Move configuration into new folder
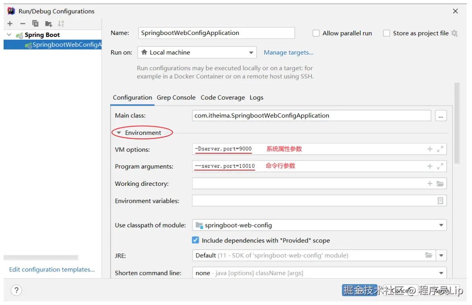Screen dimensions: 472x305 (49, 24)
